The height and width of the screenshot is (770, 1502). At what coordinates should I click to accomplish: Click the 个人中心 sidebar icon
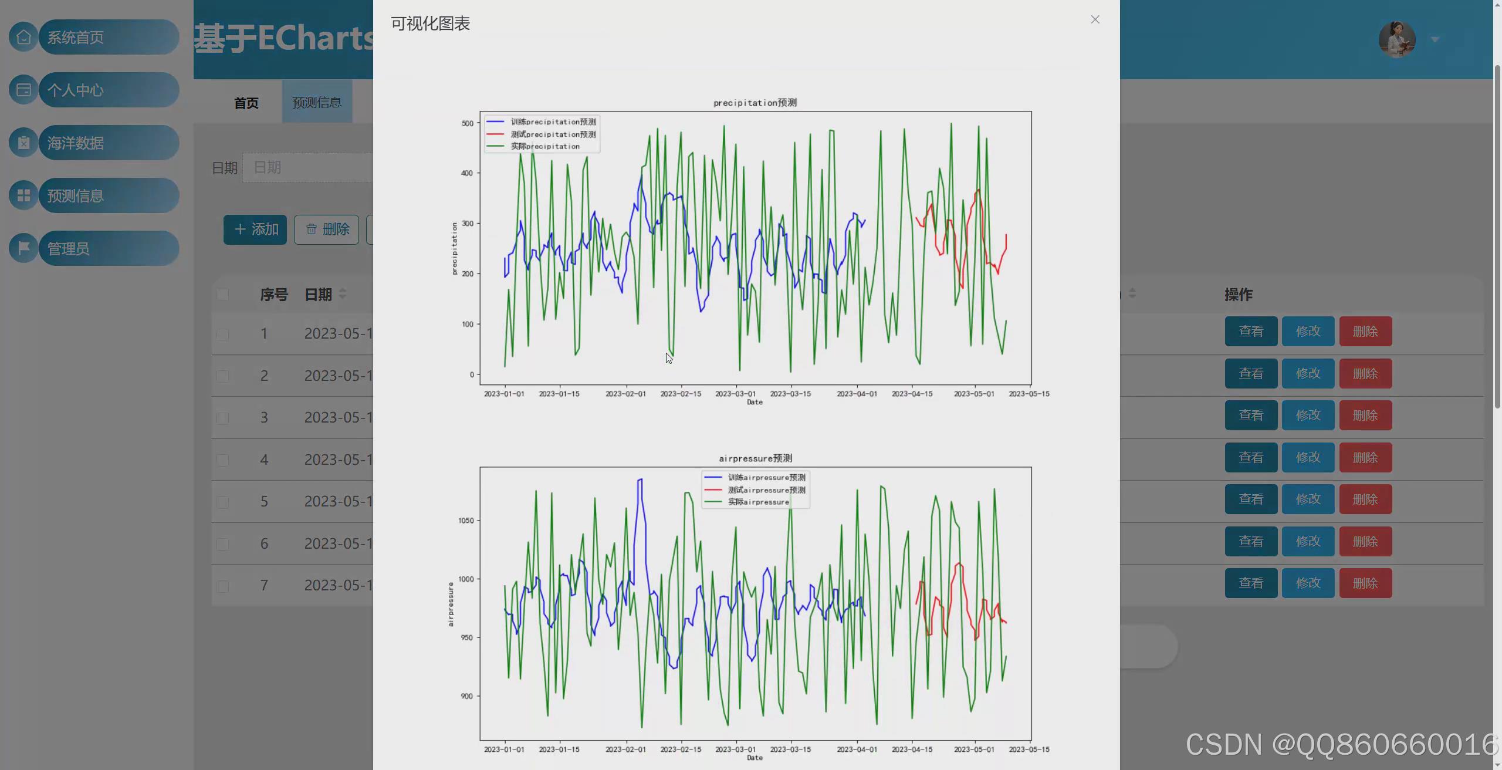click(23, 90)
